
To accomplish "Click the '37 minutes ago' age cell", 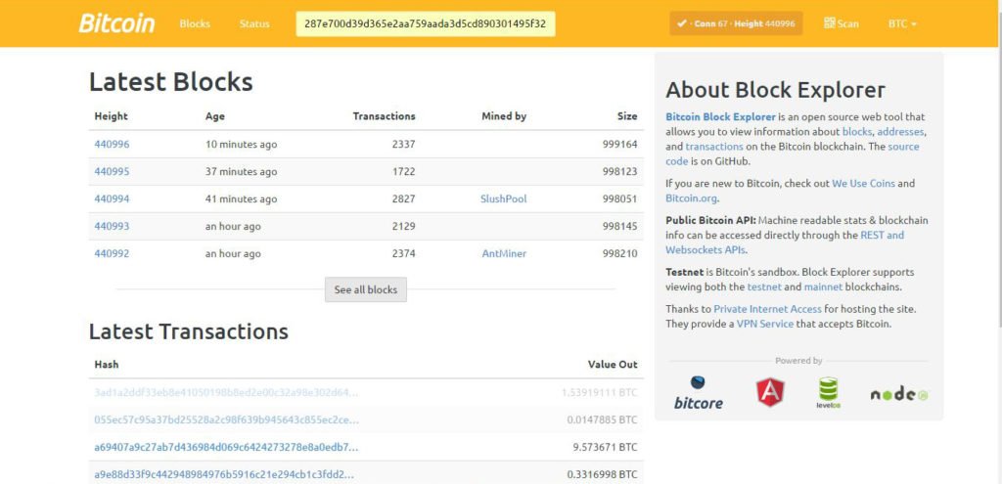I will [x=242, y=172].
